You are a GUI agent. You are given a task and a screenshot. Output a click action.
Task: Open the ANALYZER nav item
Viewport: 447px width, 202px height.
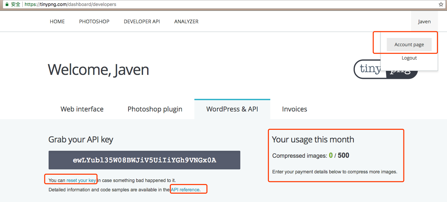click(x=186, y=21)
